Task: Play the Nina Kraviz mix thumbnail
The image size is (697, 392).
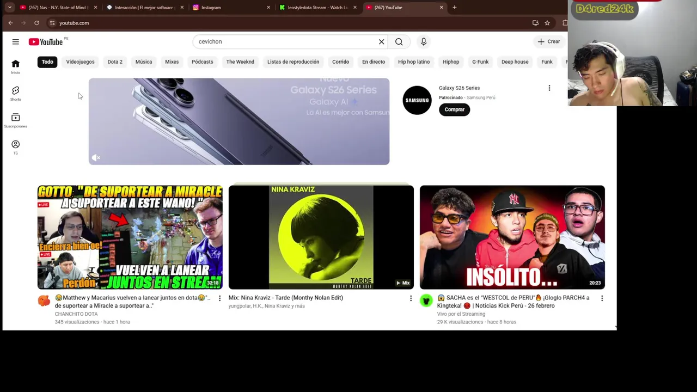Action: click(x=321, y=237)
